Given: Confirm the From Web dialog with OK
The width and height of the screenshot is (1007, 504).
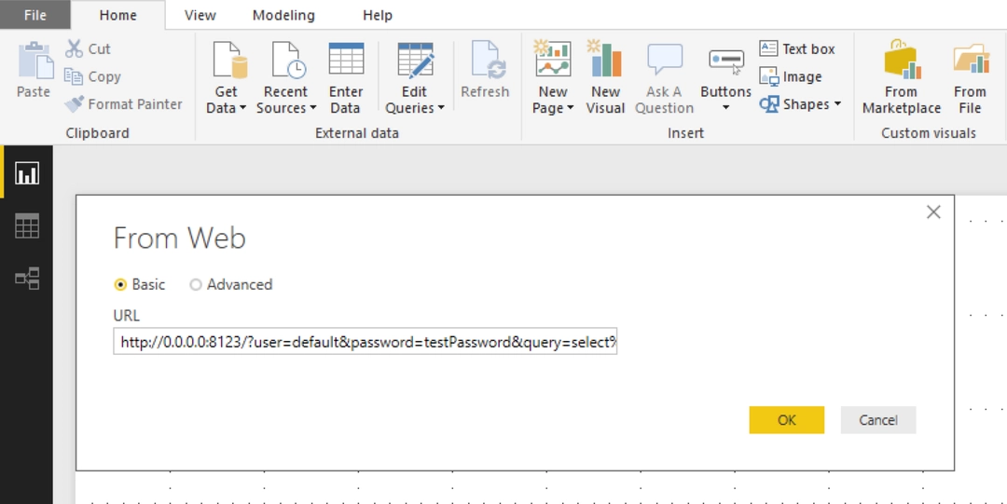Looking at the screenshot, I should tap(787, 420).
